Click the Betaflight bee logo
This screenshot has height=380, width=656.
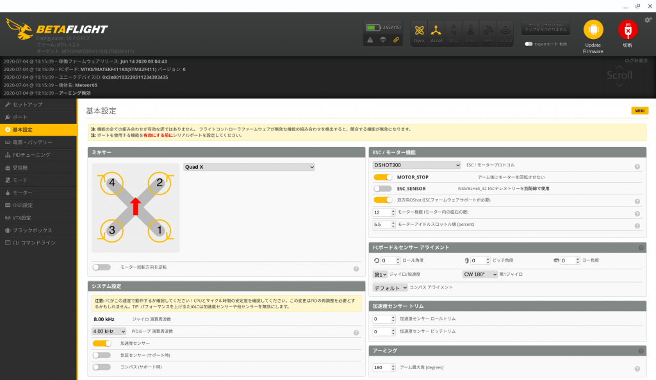pyautogui.click(x=20, y=29)
